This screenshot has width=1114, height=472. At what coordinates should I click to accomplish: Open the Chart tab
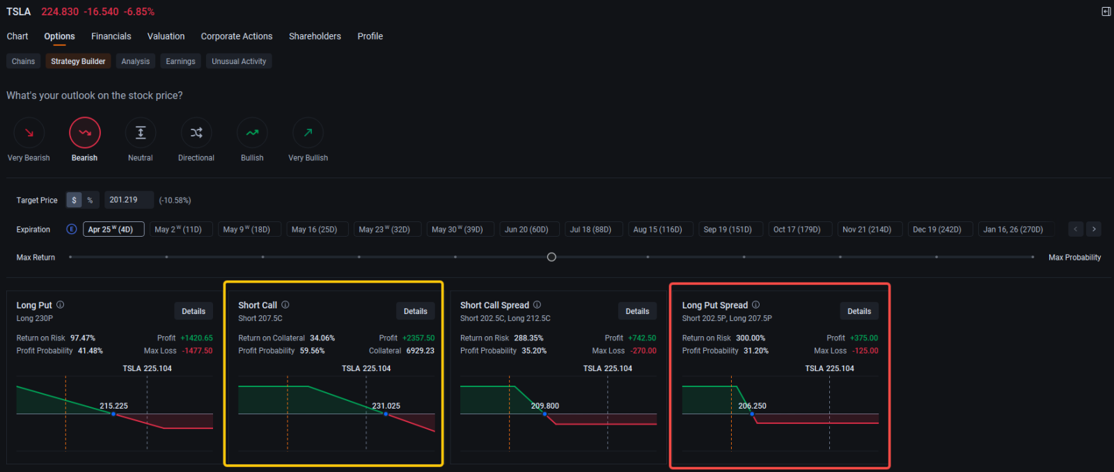17,36
